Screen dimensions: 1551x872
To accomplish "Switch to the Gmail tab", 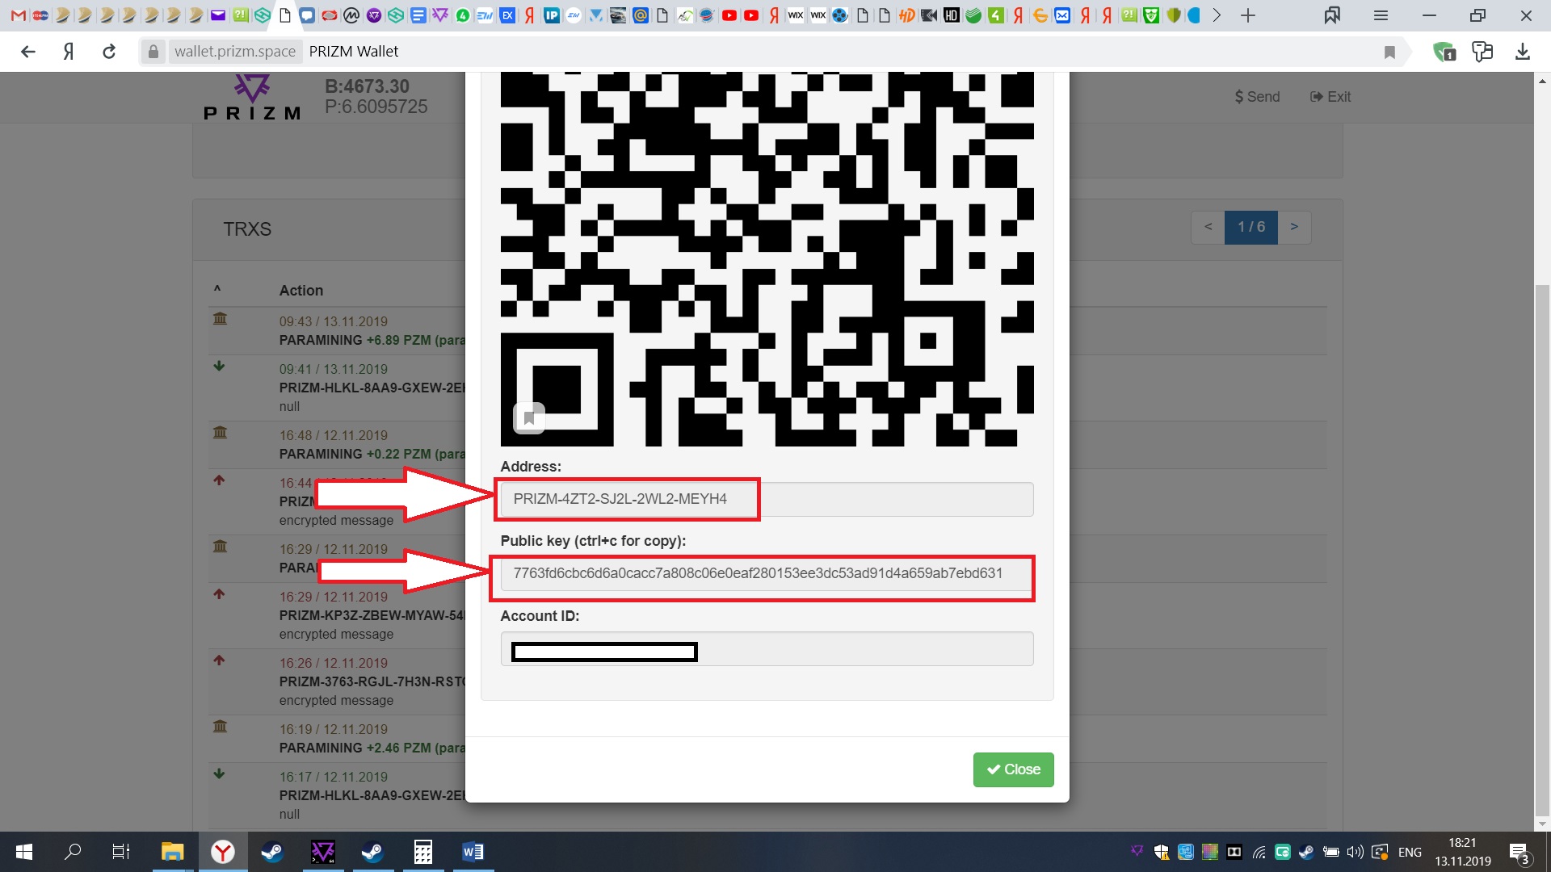I will pos(18,15).
